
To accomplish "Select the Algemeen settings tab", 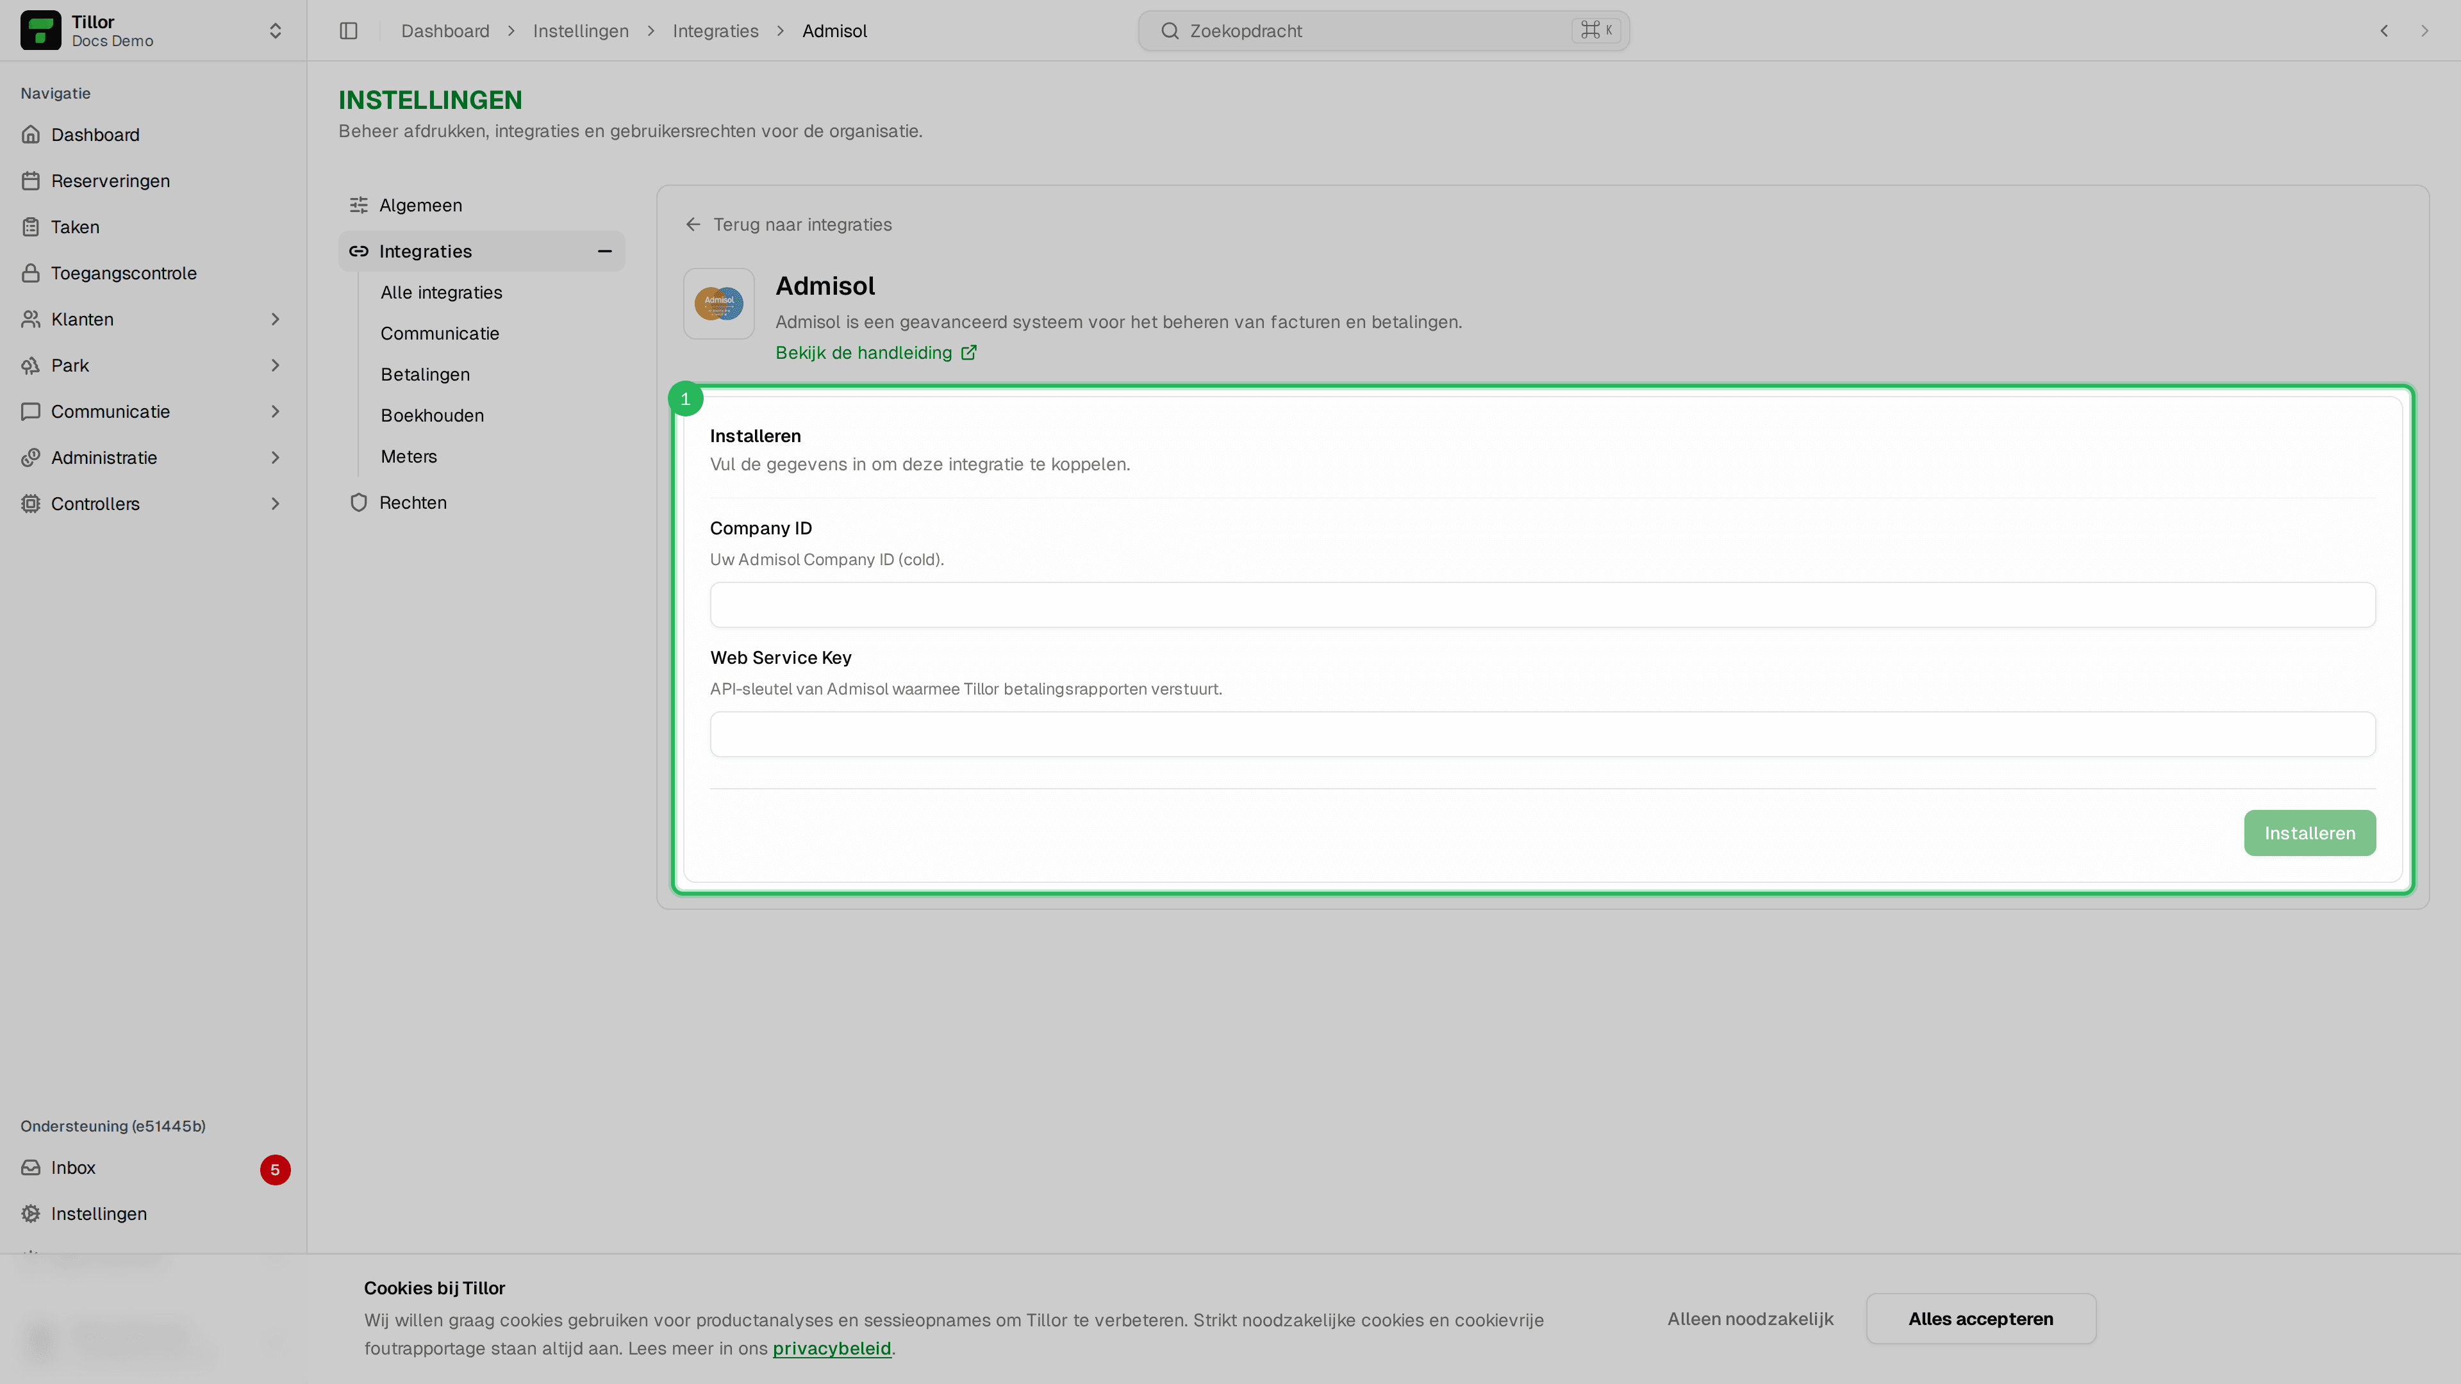I will click(481, 205).
